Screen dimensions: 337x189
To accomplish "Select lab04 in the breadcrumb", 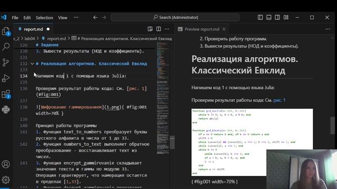I will coord(29,38).
